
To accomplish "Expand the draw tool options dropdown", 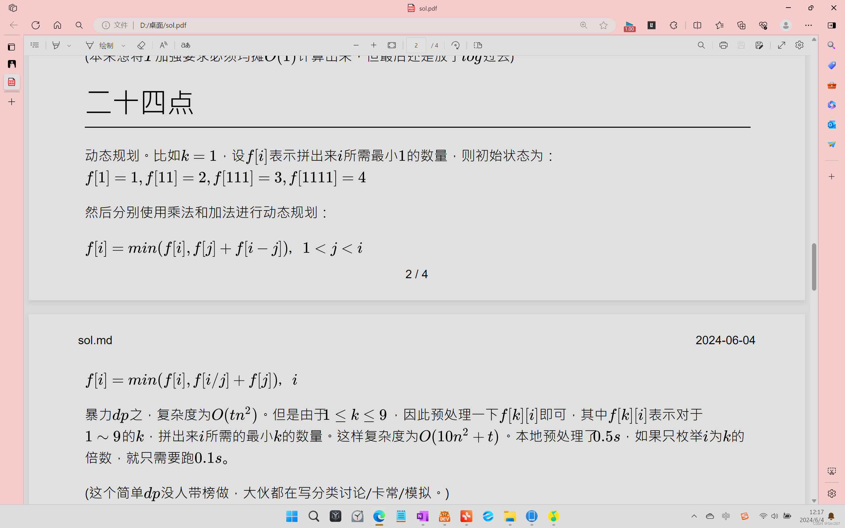I will (123, 46).
